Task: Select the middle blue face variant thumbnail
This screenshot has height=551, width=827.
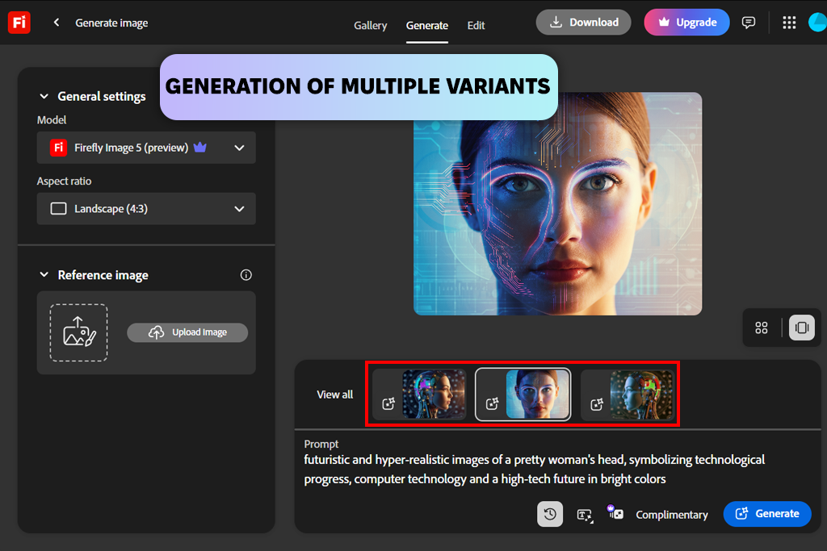Action: pyautogui.click(x=537, y=394)
